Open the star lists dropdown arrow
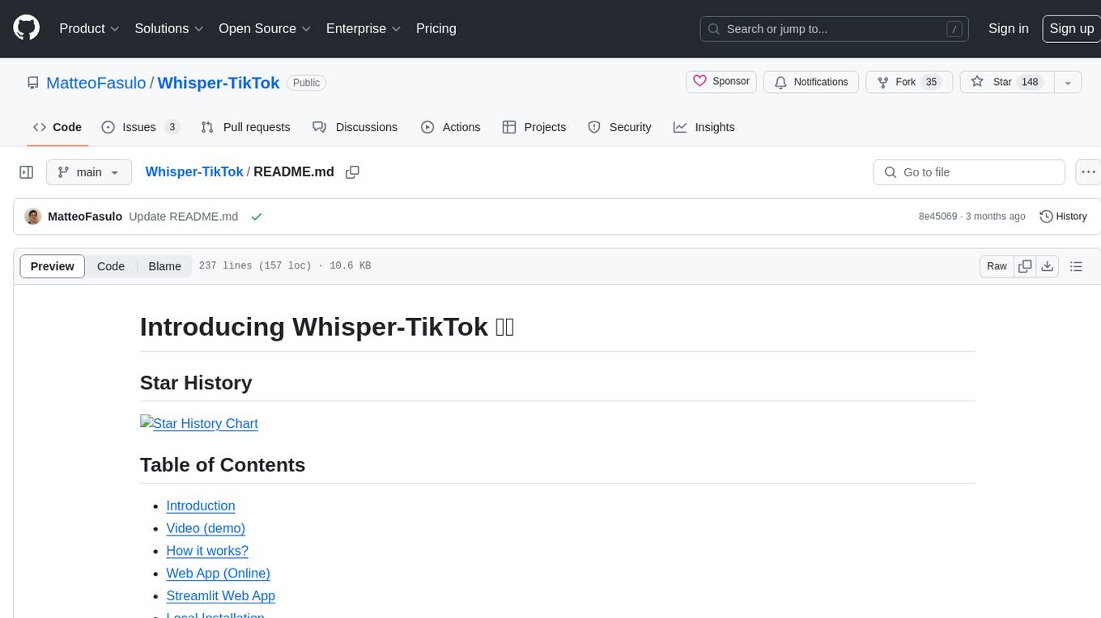Screen dimensions: 1101x618 [1068, 82]
